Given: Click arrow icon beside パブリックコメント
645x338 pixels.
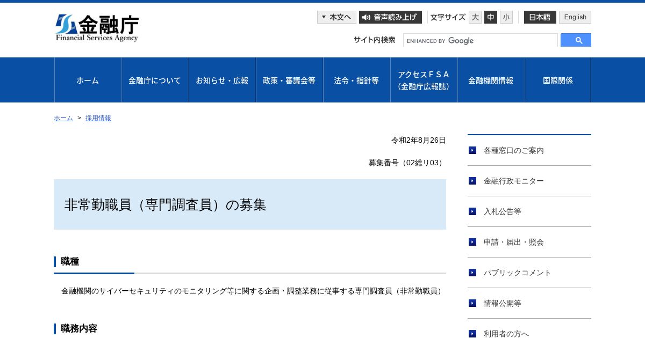Looking at the screenshot, I should 472,273.
